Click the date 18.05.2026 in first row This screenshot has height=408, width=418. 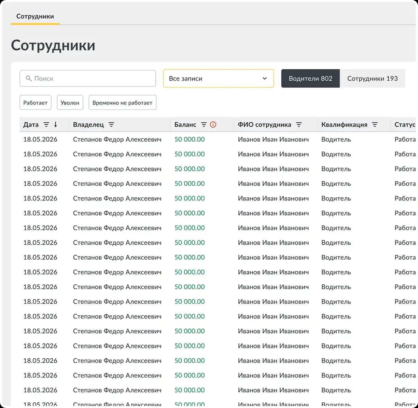pos(40,139)
